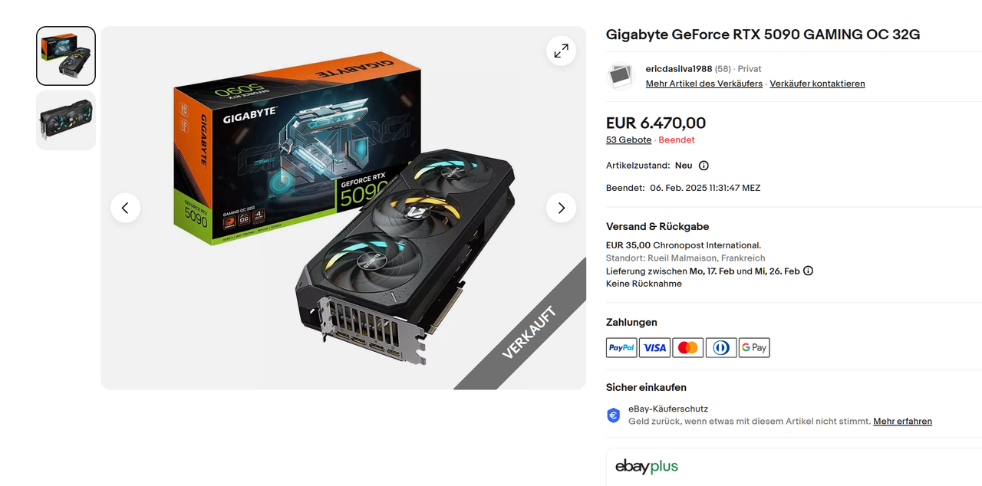Open seller profile ericdasilva1988

(x=679, y=69)
